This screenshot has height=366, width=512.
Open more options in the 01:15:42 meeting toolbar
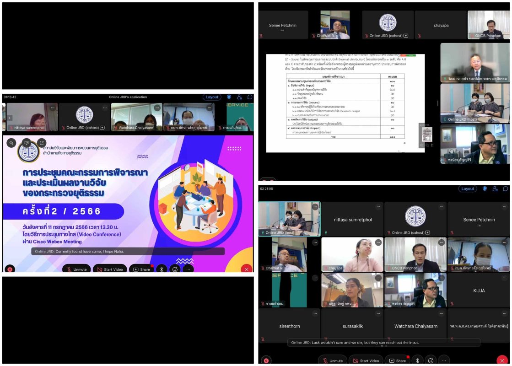coord(188,269)
